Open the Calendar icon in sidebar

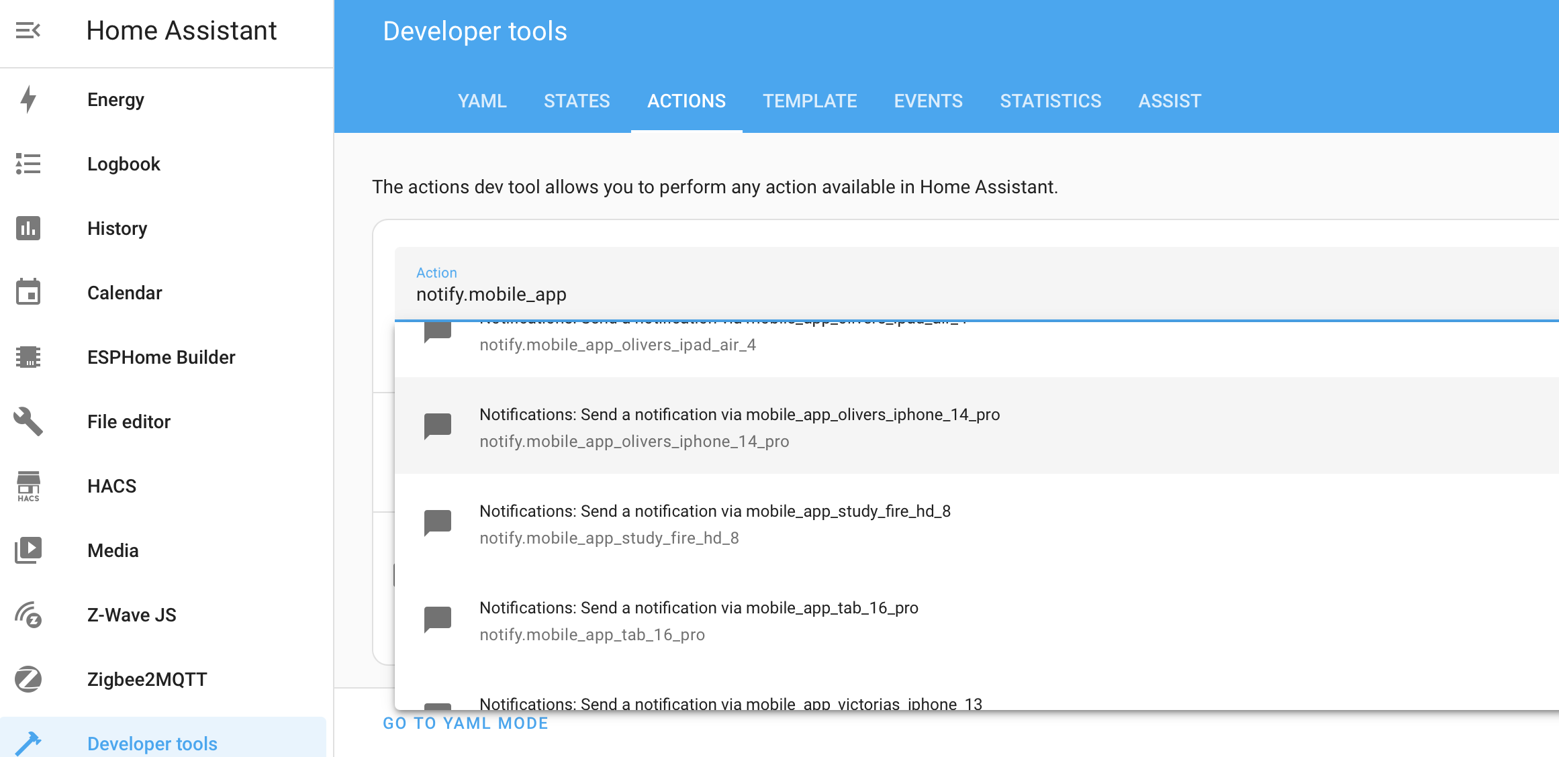(x=28, y=293)
